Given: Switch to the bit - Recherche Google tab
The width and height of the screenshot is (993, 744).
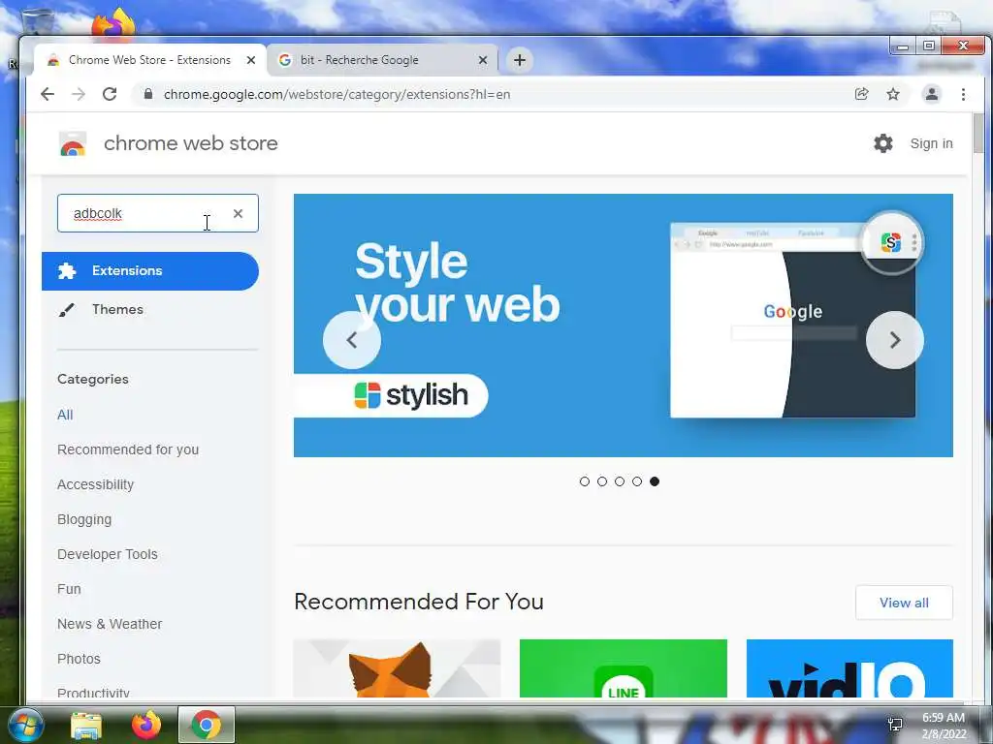Looking at the screenshot, I should click(x=382, y=60).
